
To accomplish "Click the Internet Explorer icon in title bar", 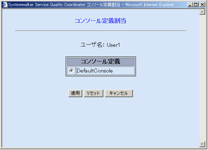I will coord(5,5).
